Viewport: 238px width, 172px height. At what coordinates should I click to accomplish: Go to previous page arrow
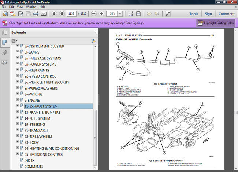tap(54, 14)
